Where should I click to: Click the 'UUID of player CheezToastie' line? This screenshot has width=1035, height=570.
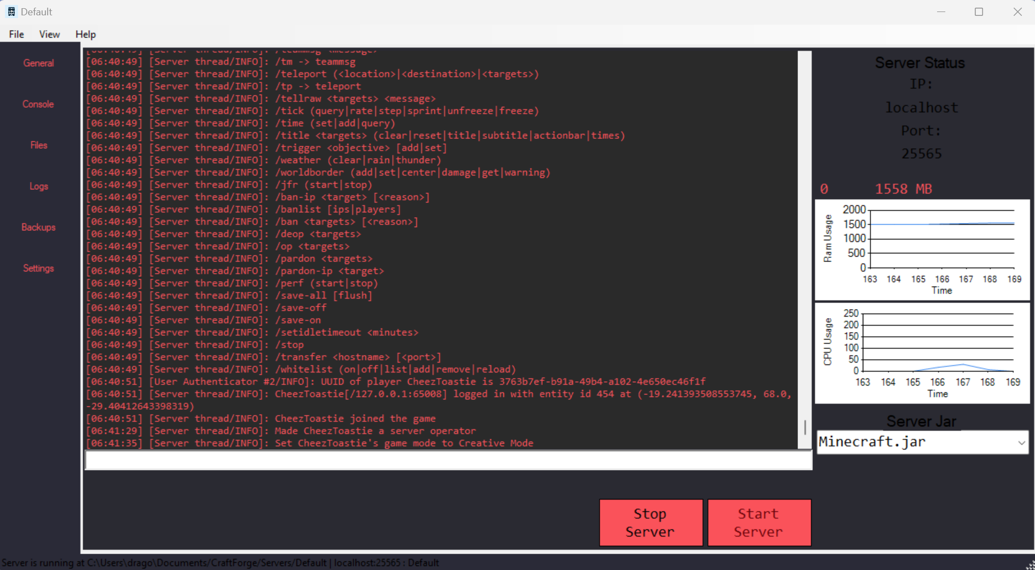pos(396,381)
